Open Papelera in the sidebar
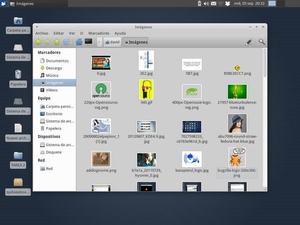300x225 pixels. tap(54, 128)
